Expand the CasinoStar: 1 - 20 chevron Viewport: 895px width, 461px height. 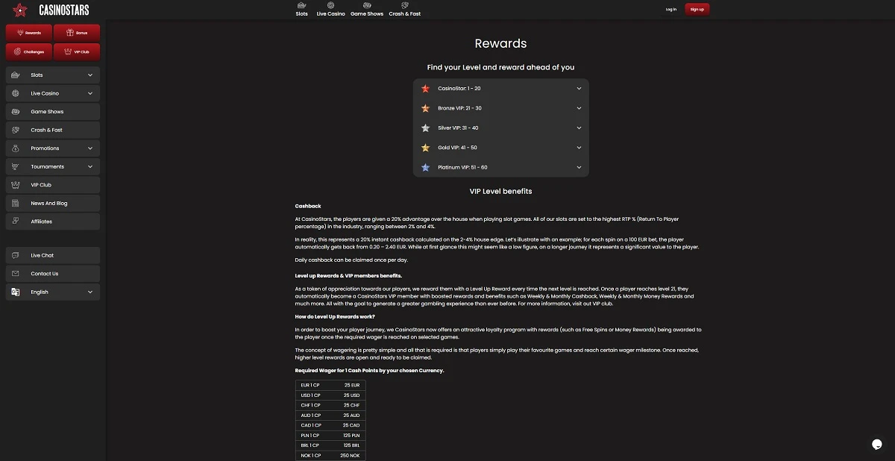click(579, 88)
